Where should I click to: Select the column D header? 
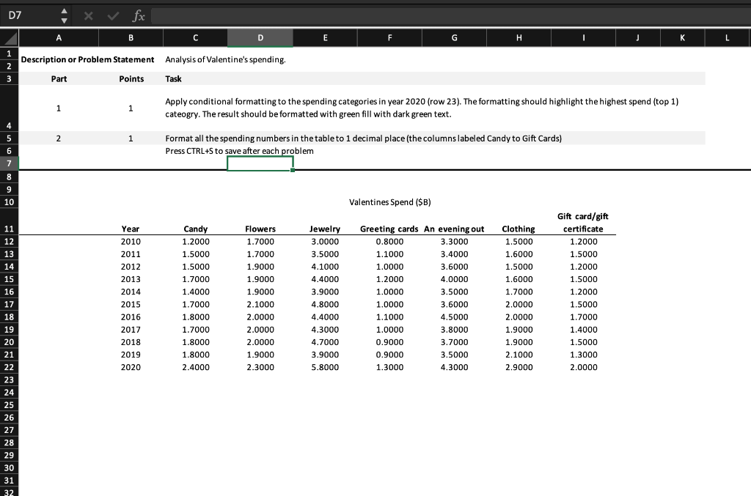click(x=260, y=37)
